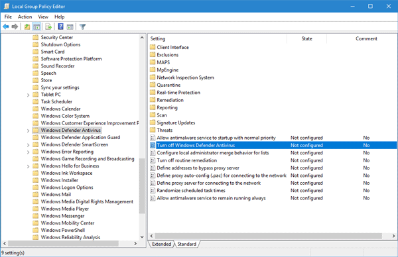Click the Exclusions folder icon
Image resolution: width=398 pixels, height=257 pixels.
[x=153, y=55]
